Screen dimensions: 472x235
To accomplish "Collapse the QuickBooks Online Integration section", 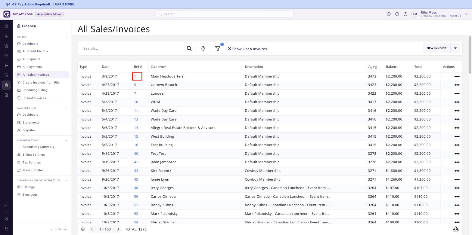I will coord(66,181).
